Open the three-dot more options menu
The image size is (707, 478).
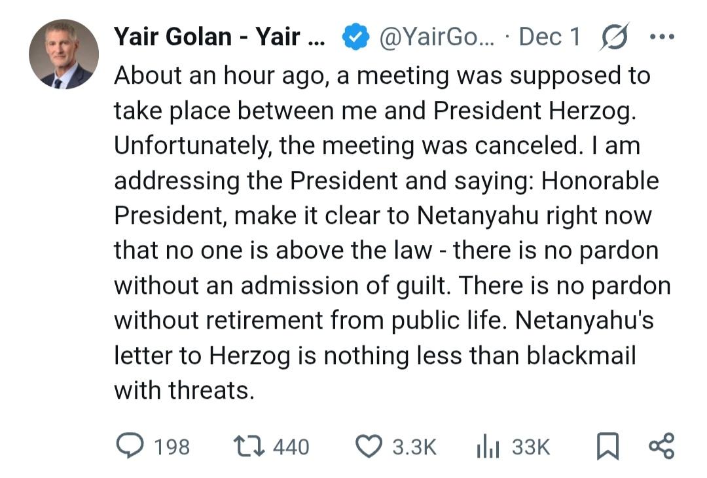(x=661, y=37)
